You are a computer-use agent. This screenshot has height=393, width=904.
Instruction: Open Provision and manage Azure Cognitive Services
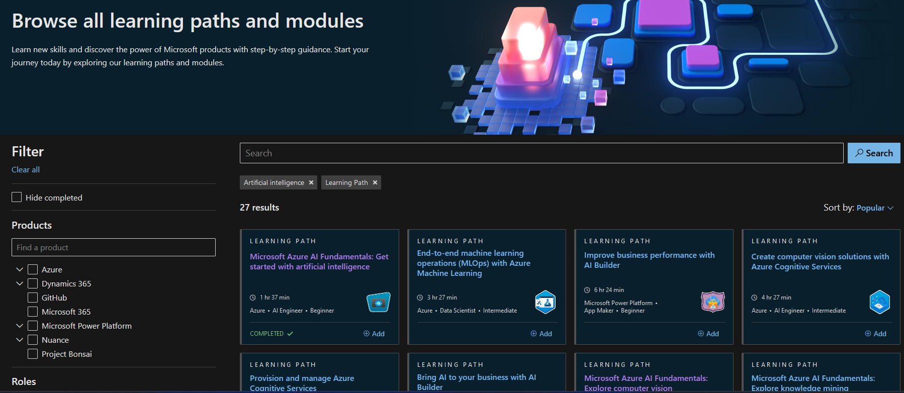[x=302, y=383]
